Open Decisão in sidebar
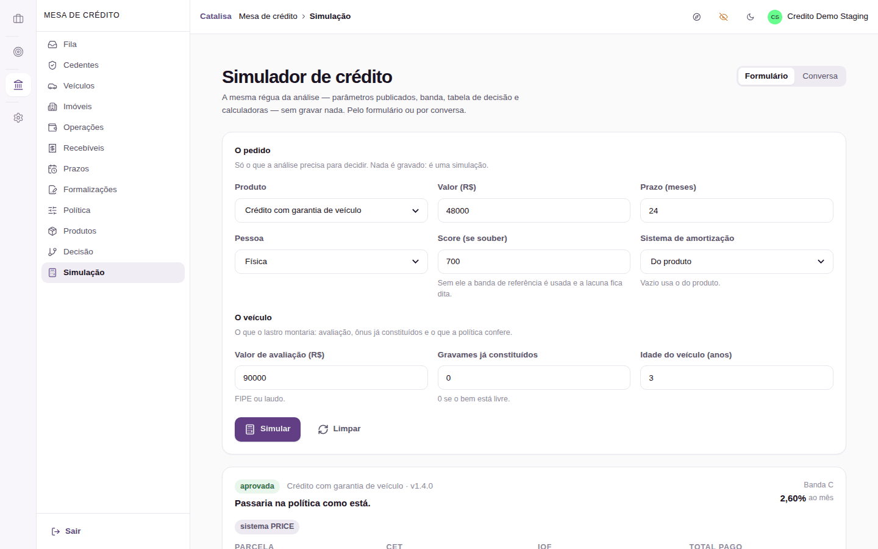878x549 pixels. (x=113, y=252)
